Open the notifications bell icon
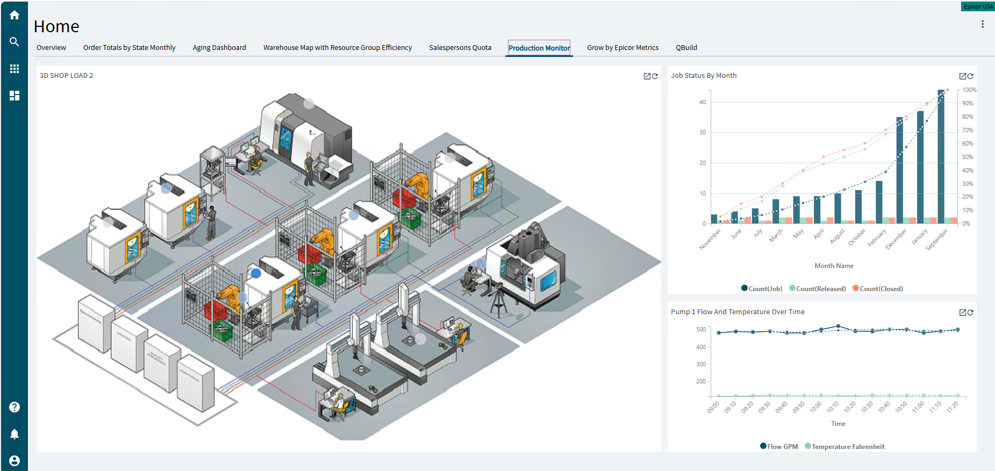 (15, 434)
